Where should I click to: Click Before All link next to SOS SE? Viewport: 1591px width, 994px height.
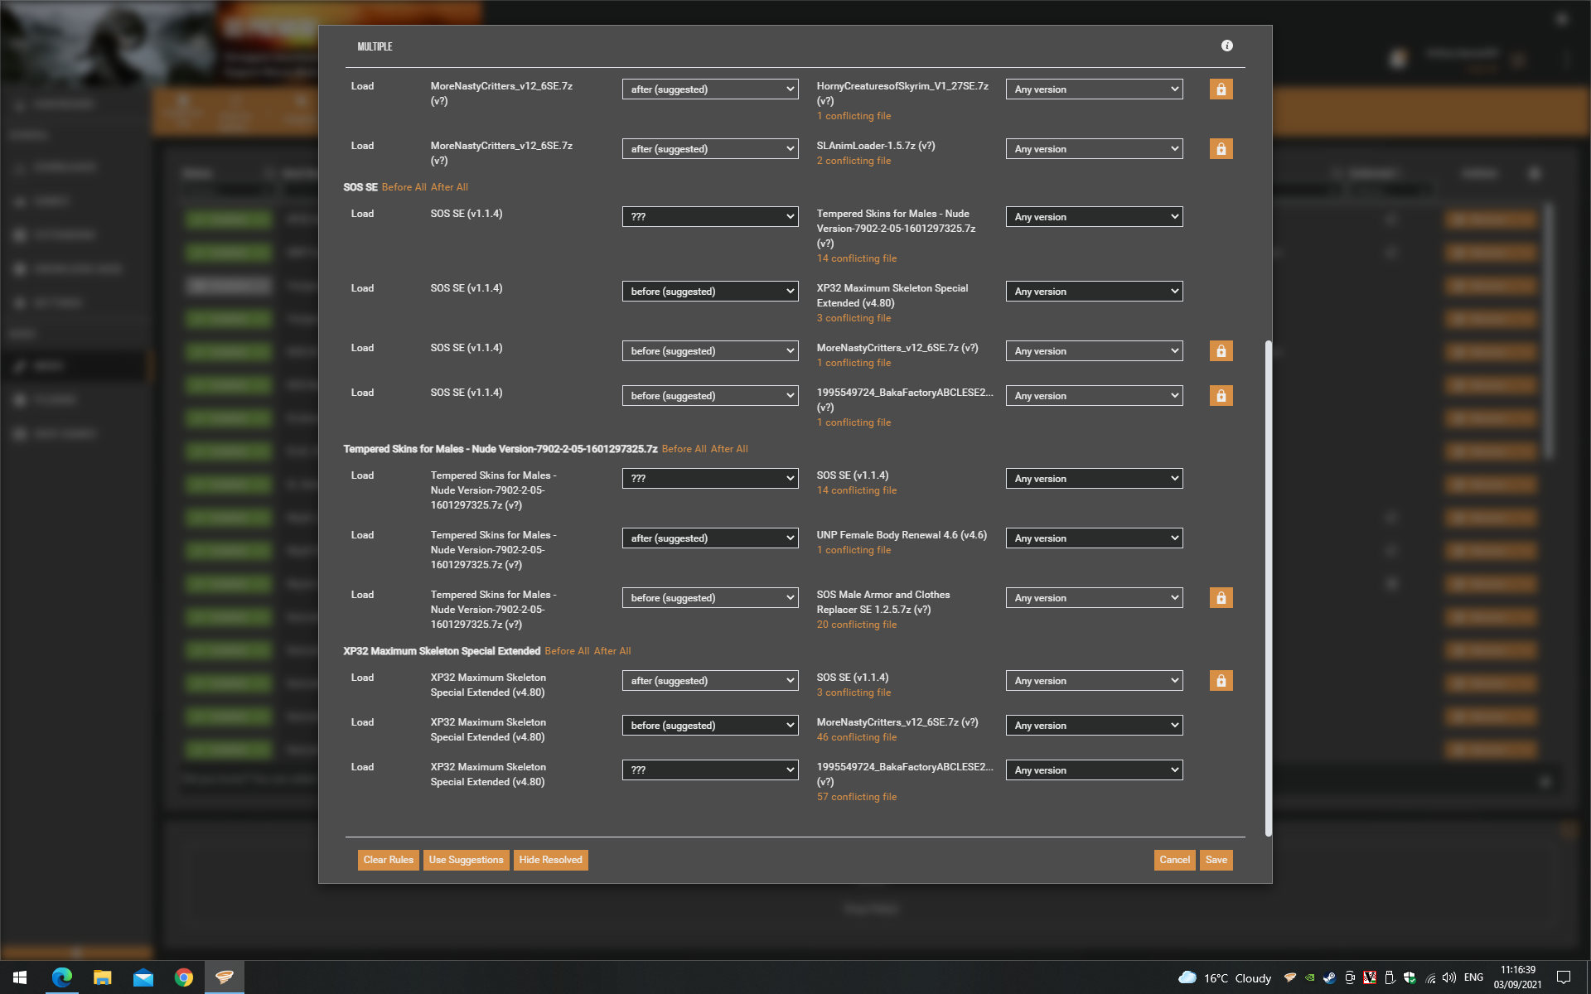point(404,187)
